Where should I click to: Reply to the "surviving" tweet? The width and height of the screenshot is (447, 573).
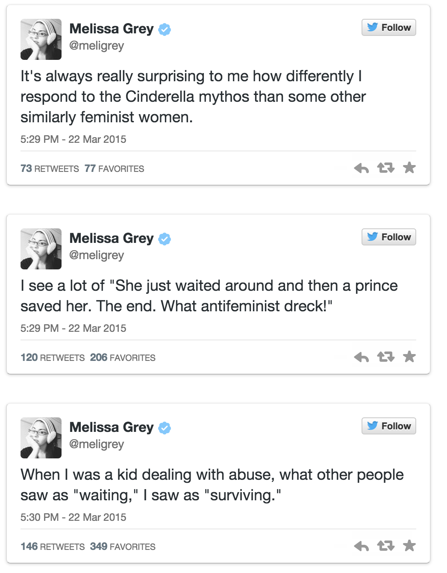tap(362, 546)
